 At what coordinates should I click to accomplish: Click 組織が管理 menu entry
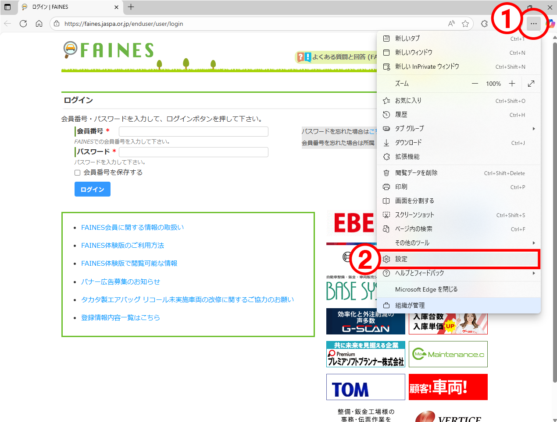[459, 306]
